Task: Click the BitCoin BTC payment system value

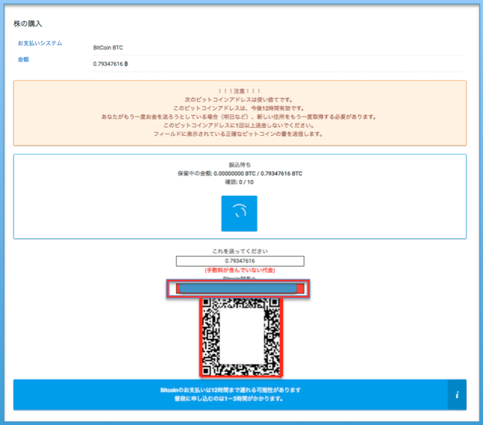Action: tap(107, 48)
